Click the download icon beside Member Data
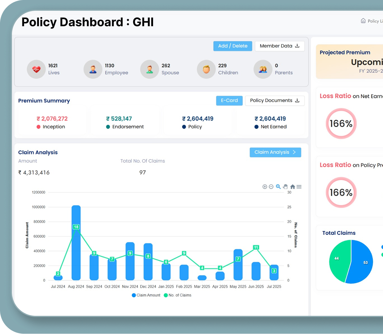The width and height of the screenshot is (383, 334). [x=297, y=46]
